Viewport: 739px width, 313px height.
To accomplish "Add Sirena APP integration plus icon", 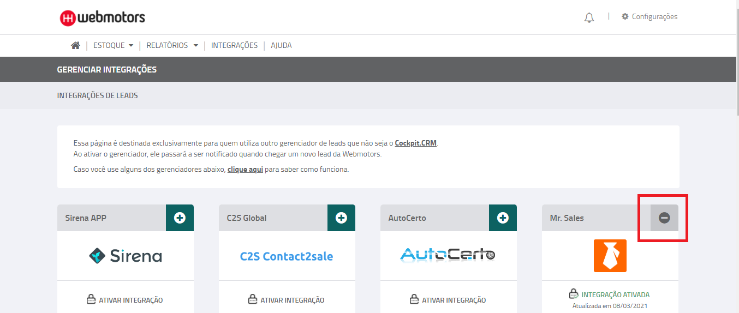I will (x=180, y=218).
